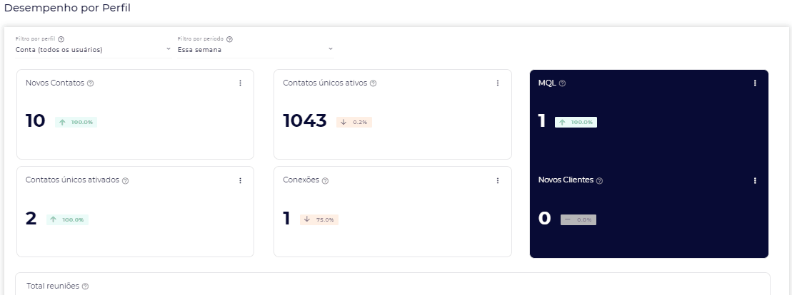The image size is (792, 295).
Task: Show help tooltip for Contatos únicos ativos
Action: [374, 83]
